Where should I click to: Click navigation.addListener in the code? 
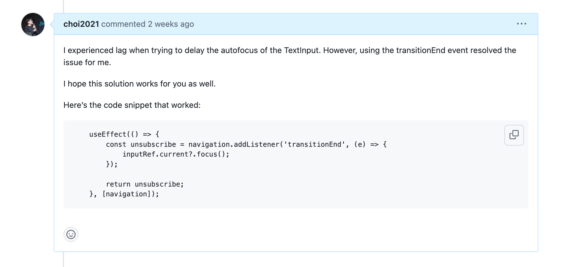click(234, 144)
